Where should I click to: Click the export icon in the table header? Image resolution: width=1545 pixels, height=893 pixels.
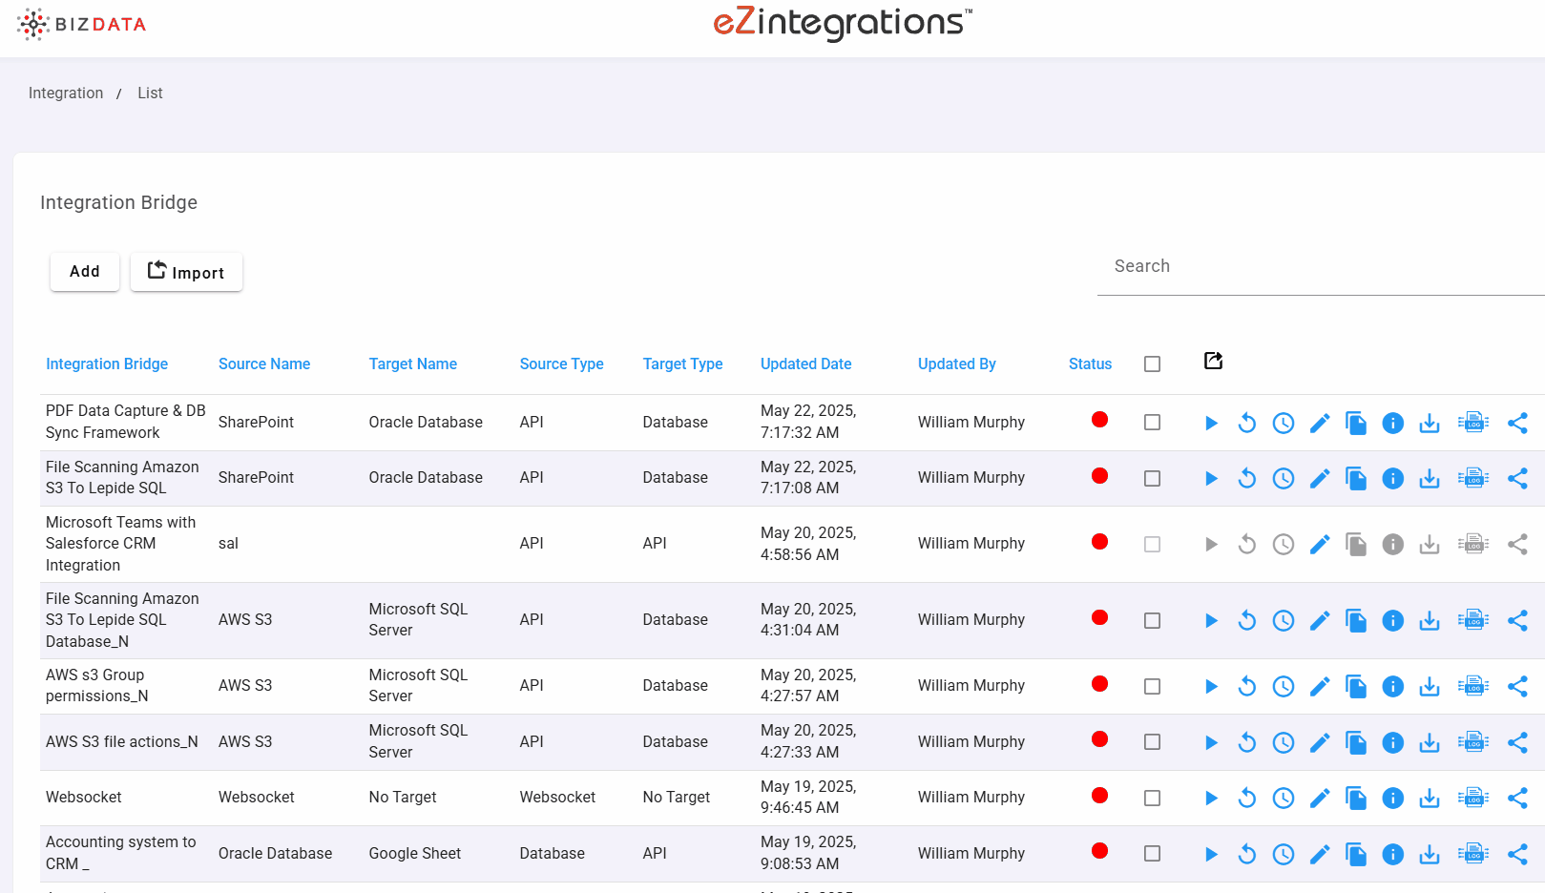click(1214, 361)
